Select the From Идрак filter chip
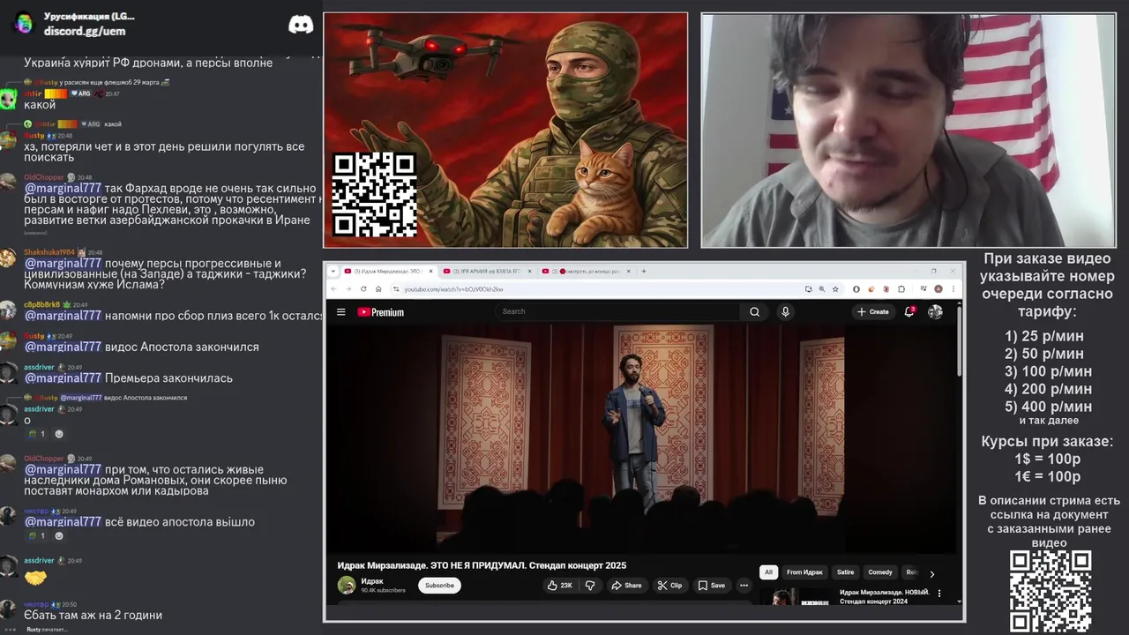 click(804, 572)
